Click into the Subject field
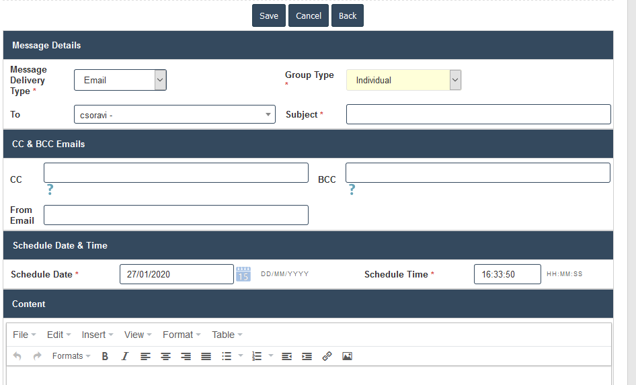 coord(478,114)
